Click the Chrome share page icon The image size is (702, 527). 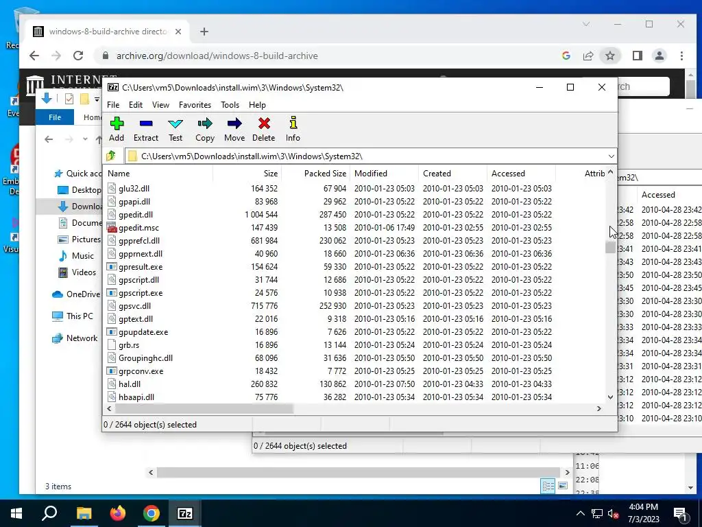588,56
